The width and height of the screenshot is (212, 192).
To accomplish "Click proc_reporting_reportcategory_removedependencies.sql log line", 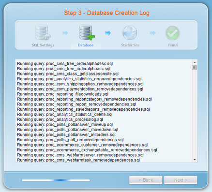I will point(84,99).
